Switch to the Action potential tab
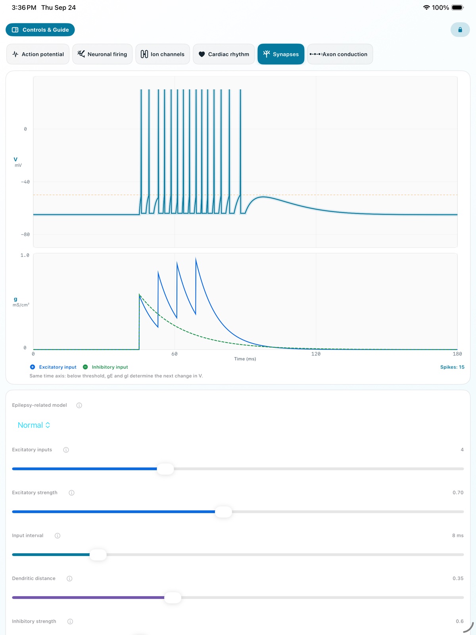Screen dimensions: 476x635 pos(38,54)
